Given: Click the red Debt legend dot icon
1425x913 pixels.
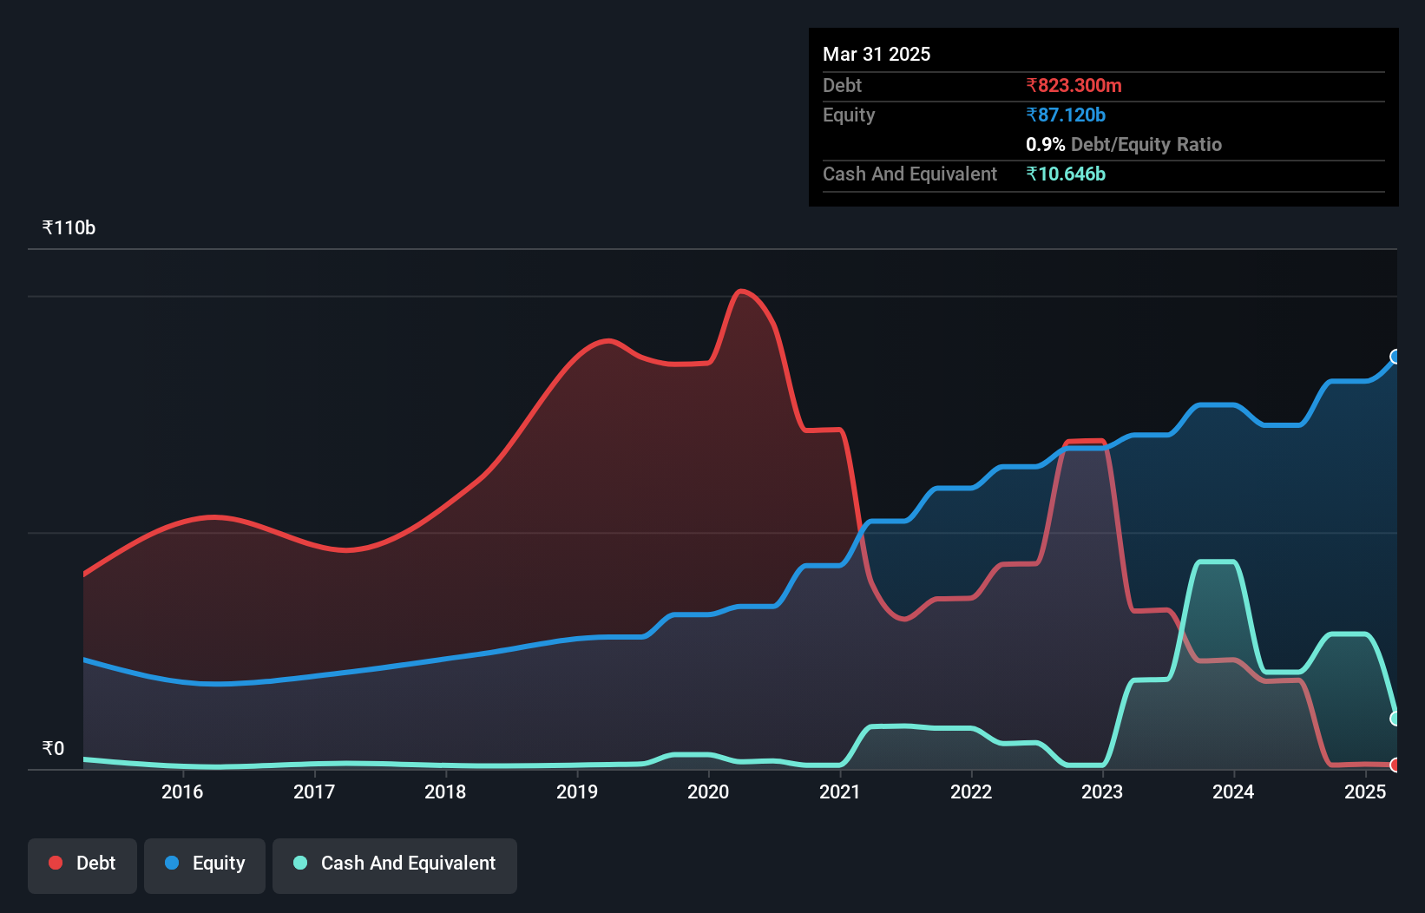Looking at the screenshot, I should coord(55,863).
